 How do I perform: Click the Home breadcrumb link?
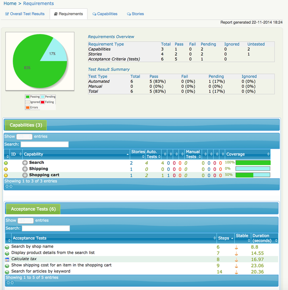tap(10, 3)
